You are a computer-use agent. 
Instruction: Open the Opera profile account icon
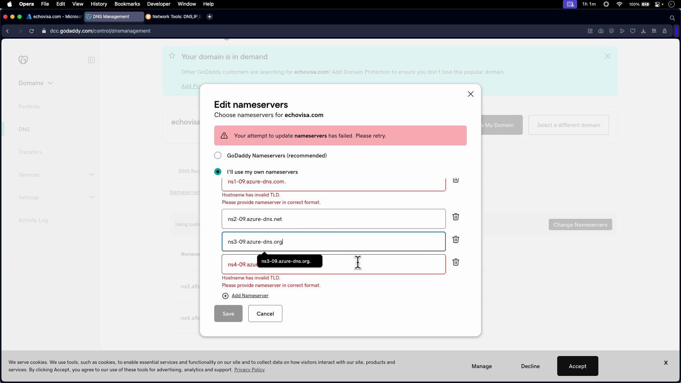(665, 31)
